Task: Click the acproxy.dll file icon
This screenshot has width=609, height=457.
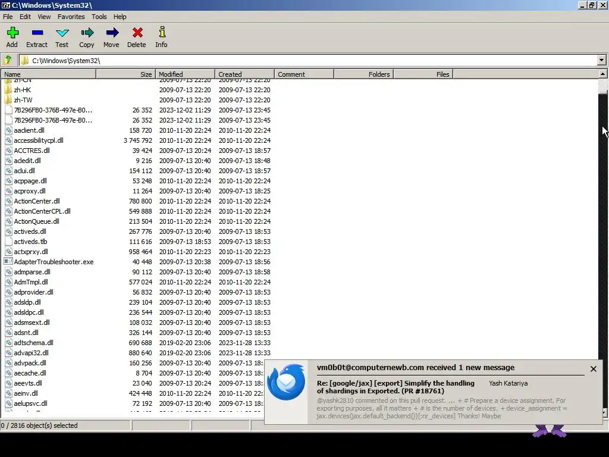Action: click(x=8, y=191)
